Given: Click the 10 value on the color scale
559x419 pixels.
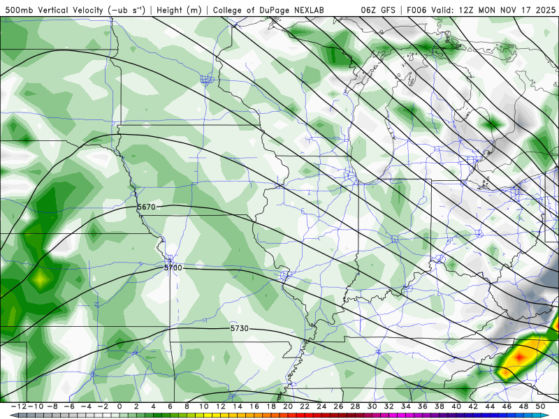Looking at the screenshot, I should coord(203,406).
